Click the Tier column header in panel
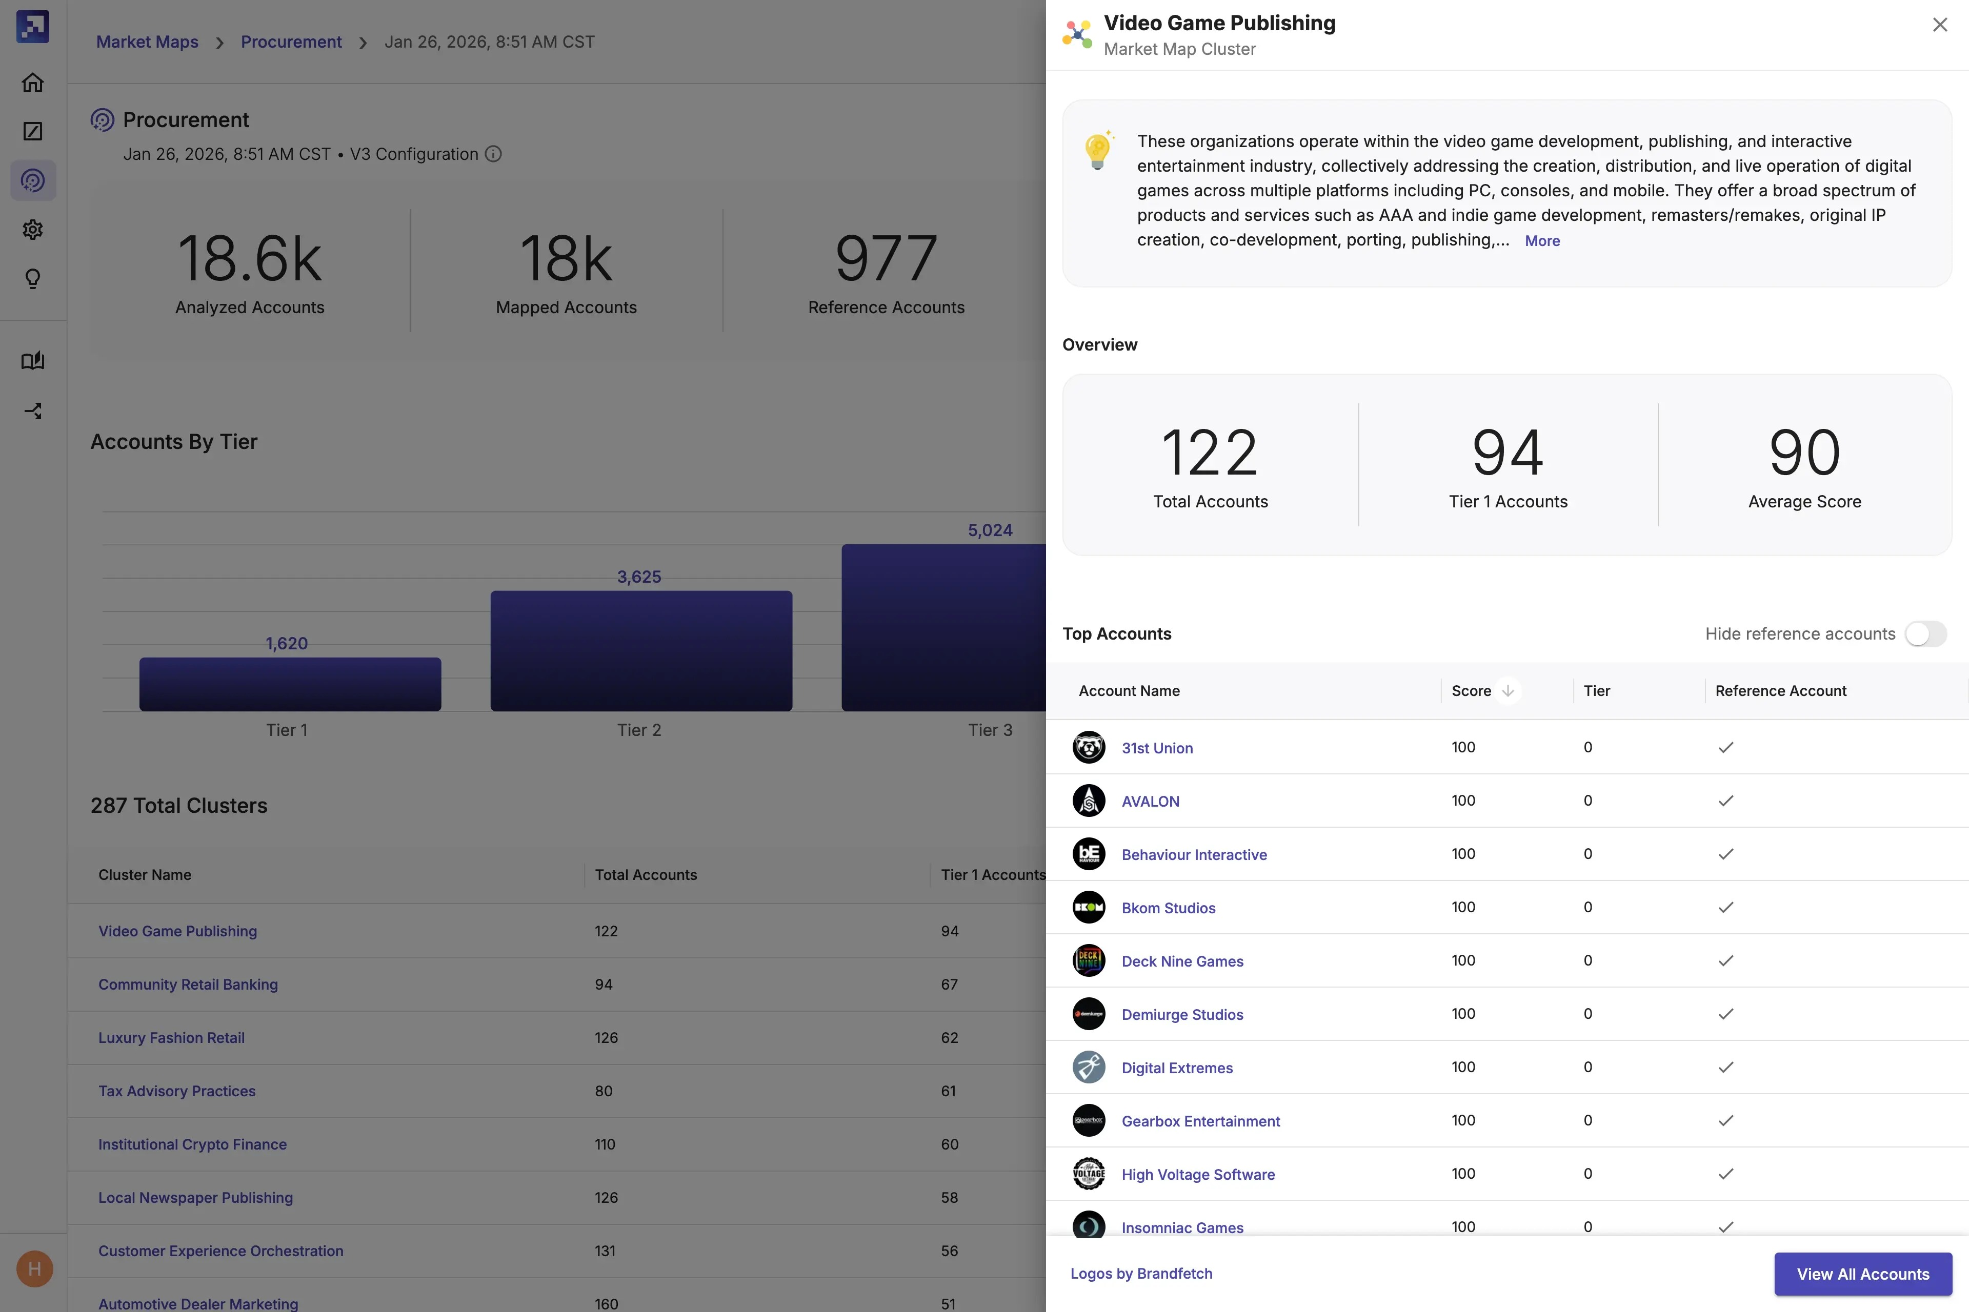1969x1312 pixels. [x=1596, y=691]
